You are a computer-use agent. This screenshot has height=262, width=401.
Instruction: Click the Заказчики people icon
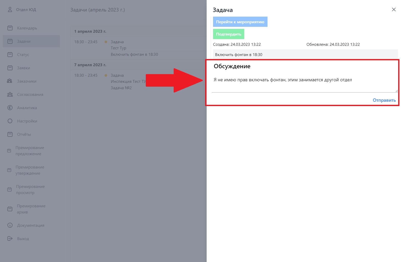point(10,81)
